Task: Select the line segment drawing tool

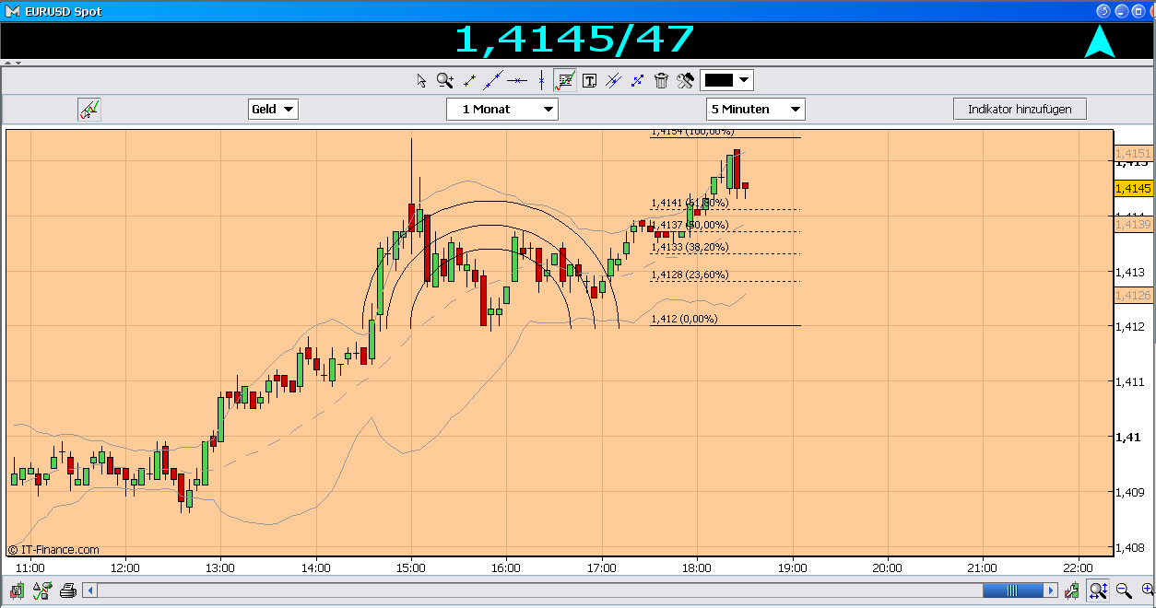Action: pos(469,81)
